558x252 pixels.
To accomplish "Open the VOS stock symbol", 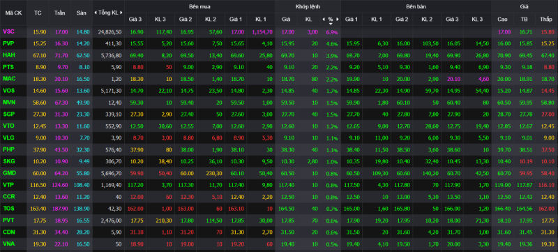I will (x=8, y=91).
